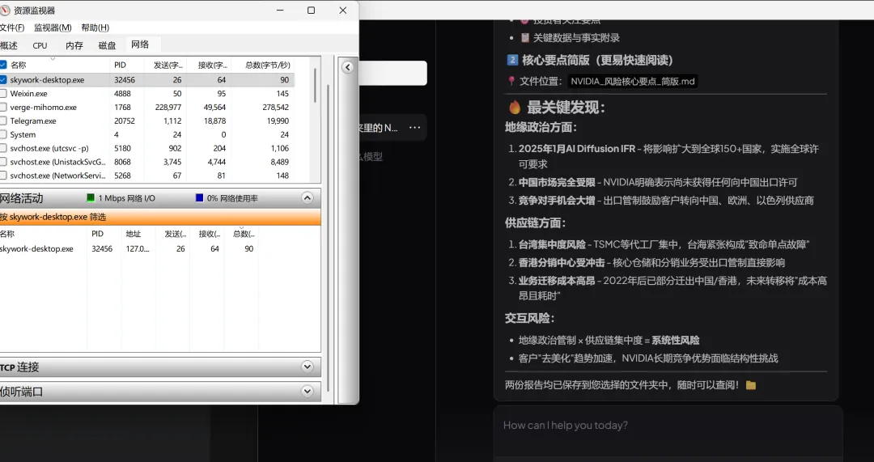The height and width of the screenshot is (462, 874).
Task: Click the blue 网络使用率 legend square
Action: 200,198
